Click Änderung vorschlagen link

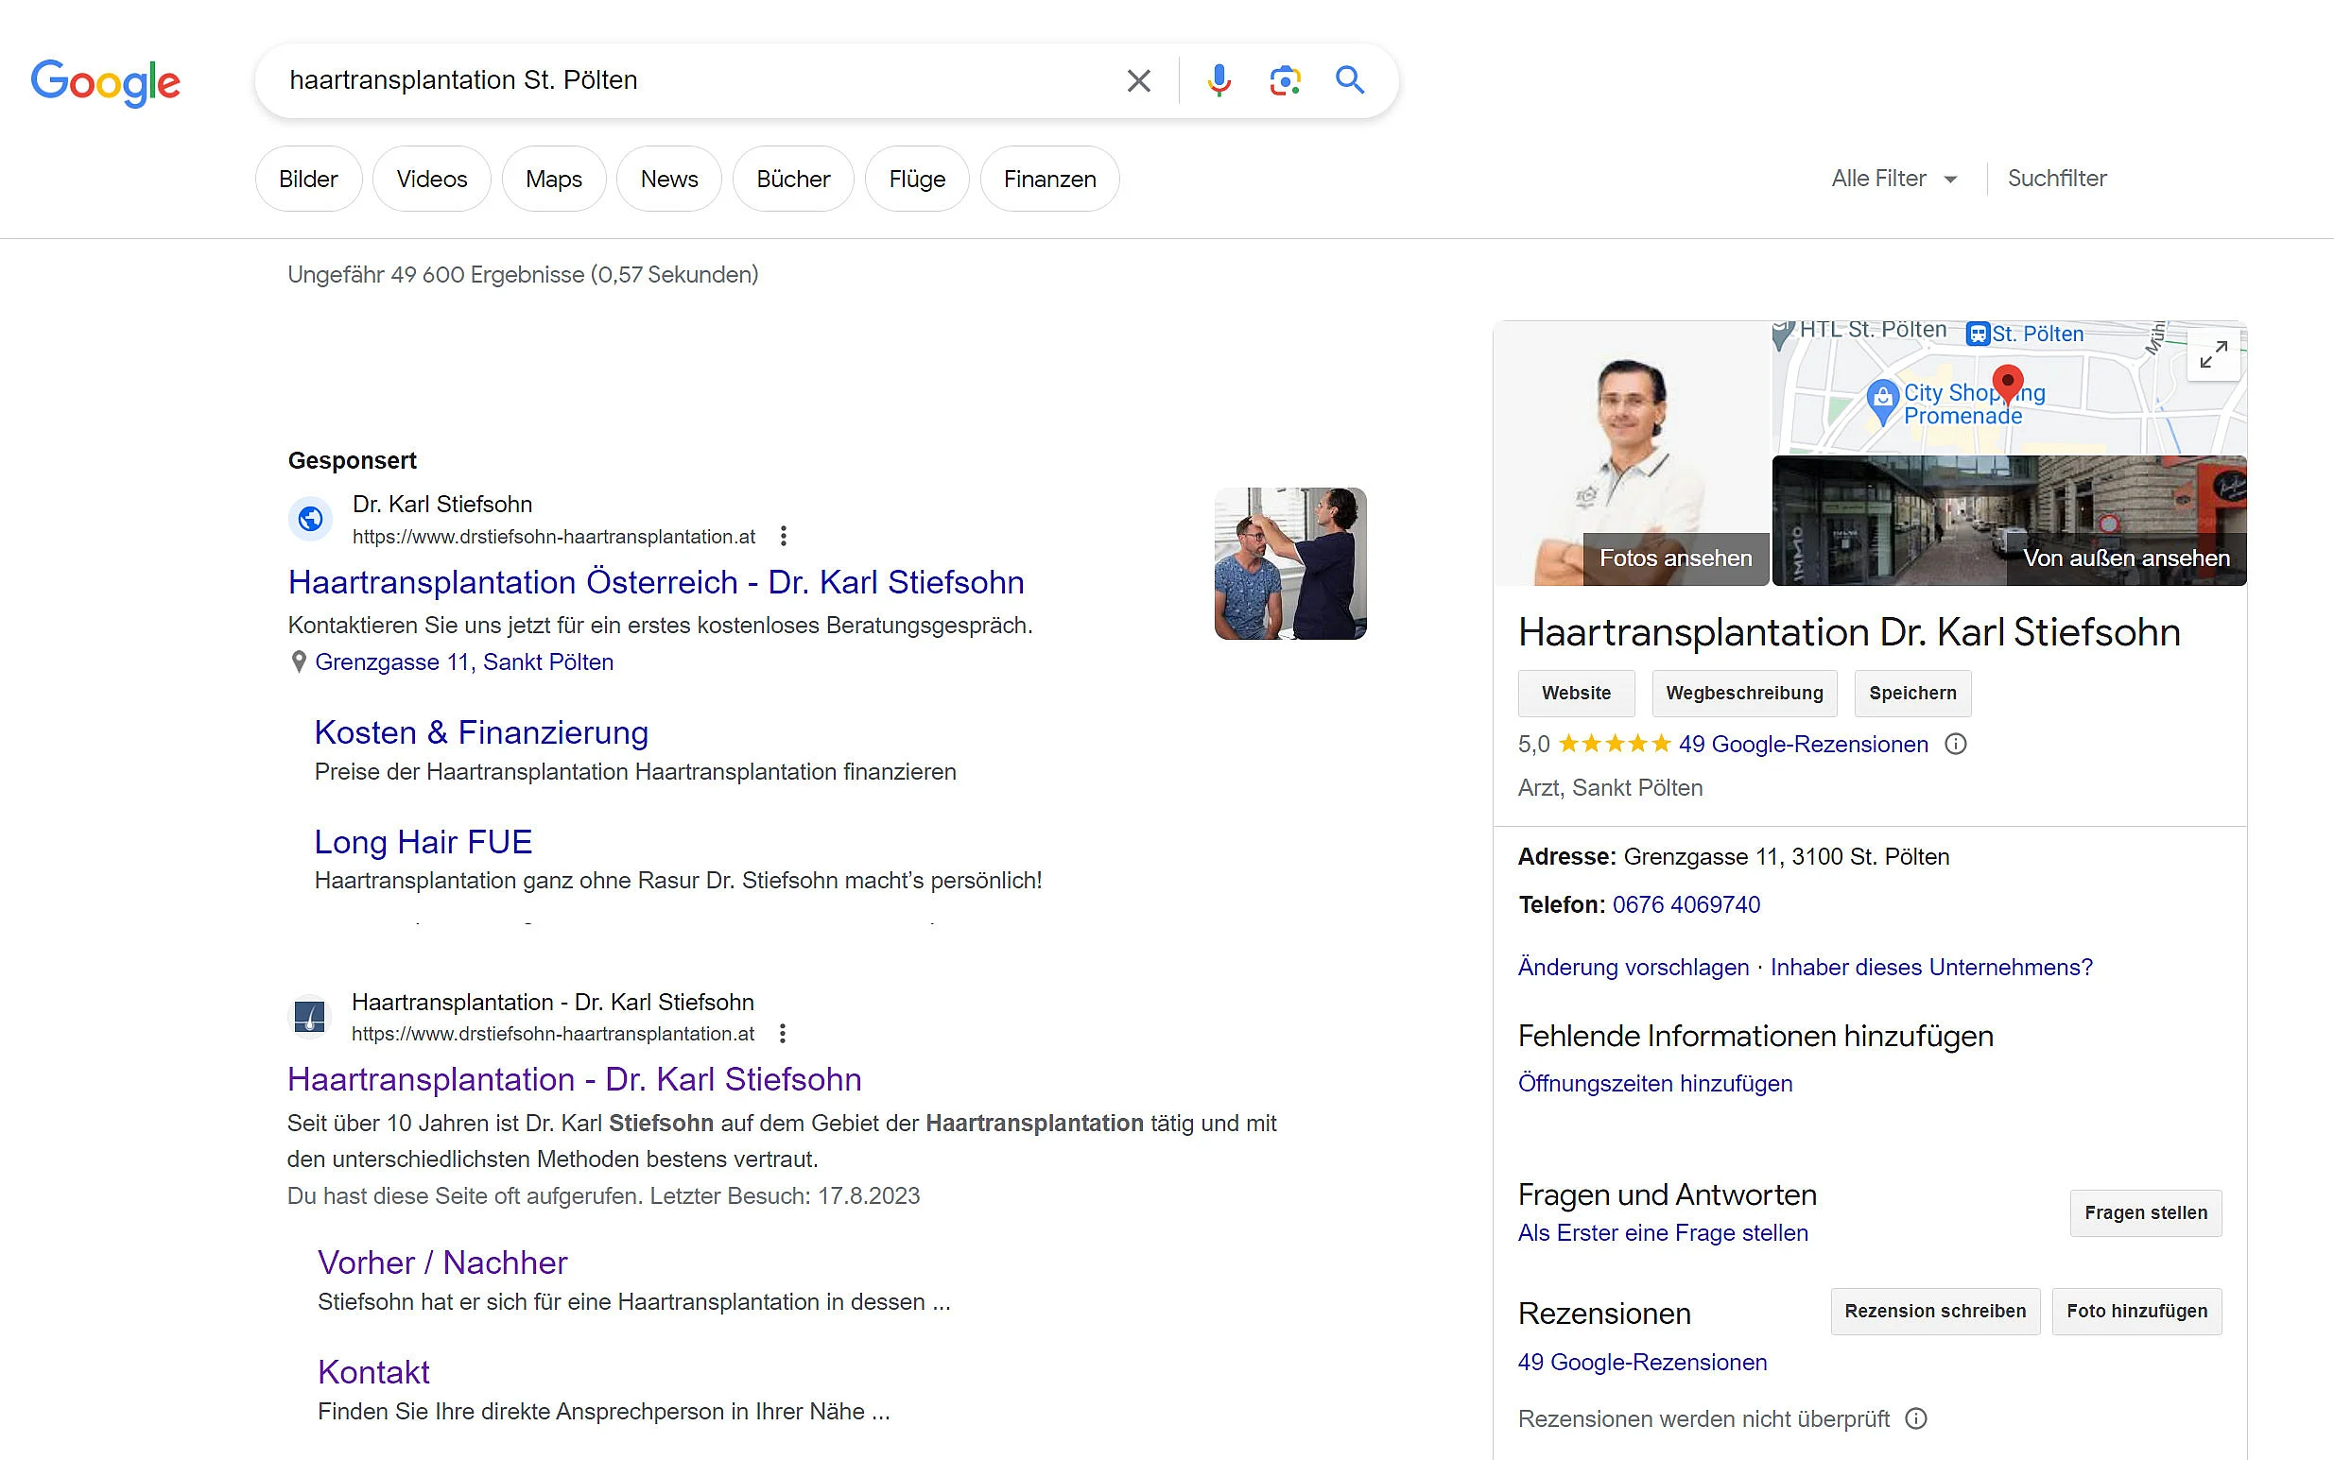[1633, 968]
